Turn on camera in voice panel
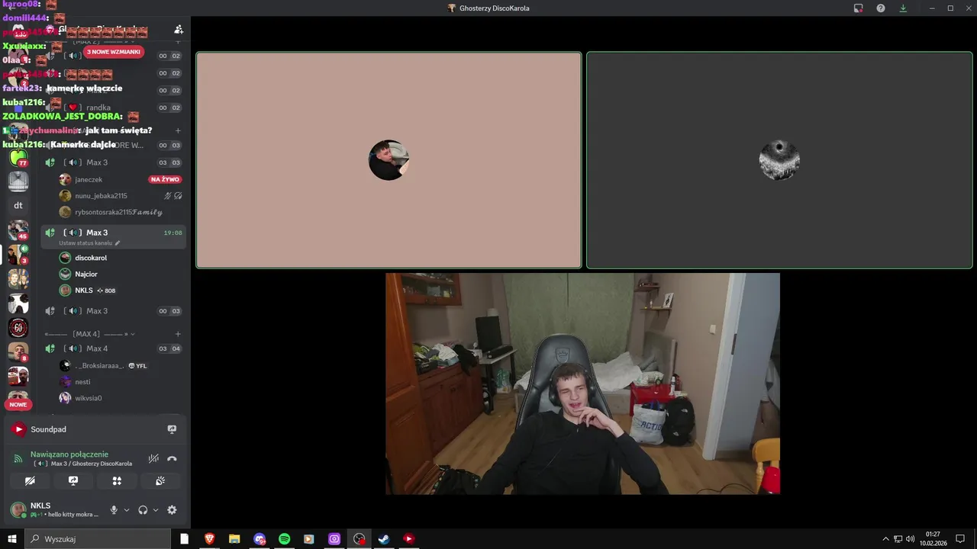The height and width of the screenshot is (549, 977). click(30, 480)
